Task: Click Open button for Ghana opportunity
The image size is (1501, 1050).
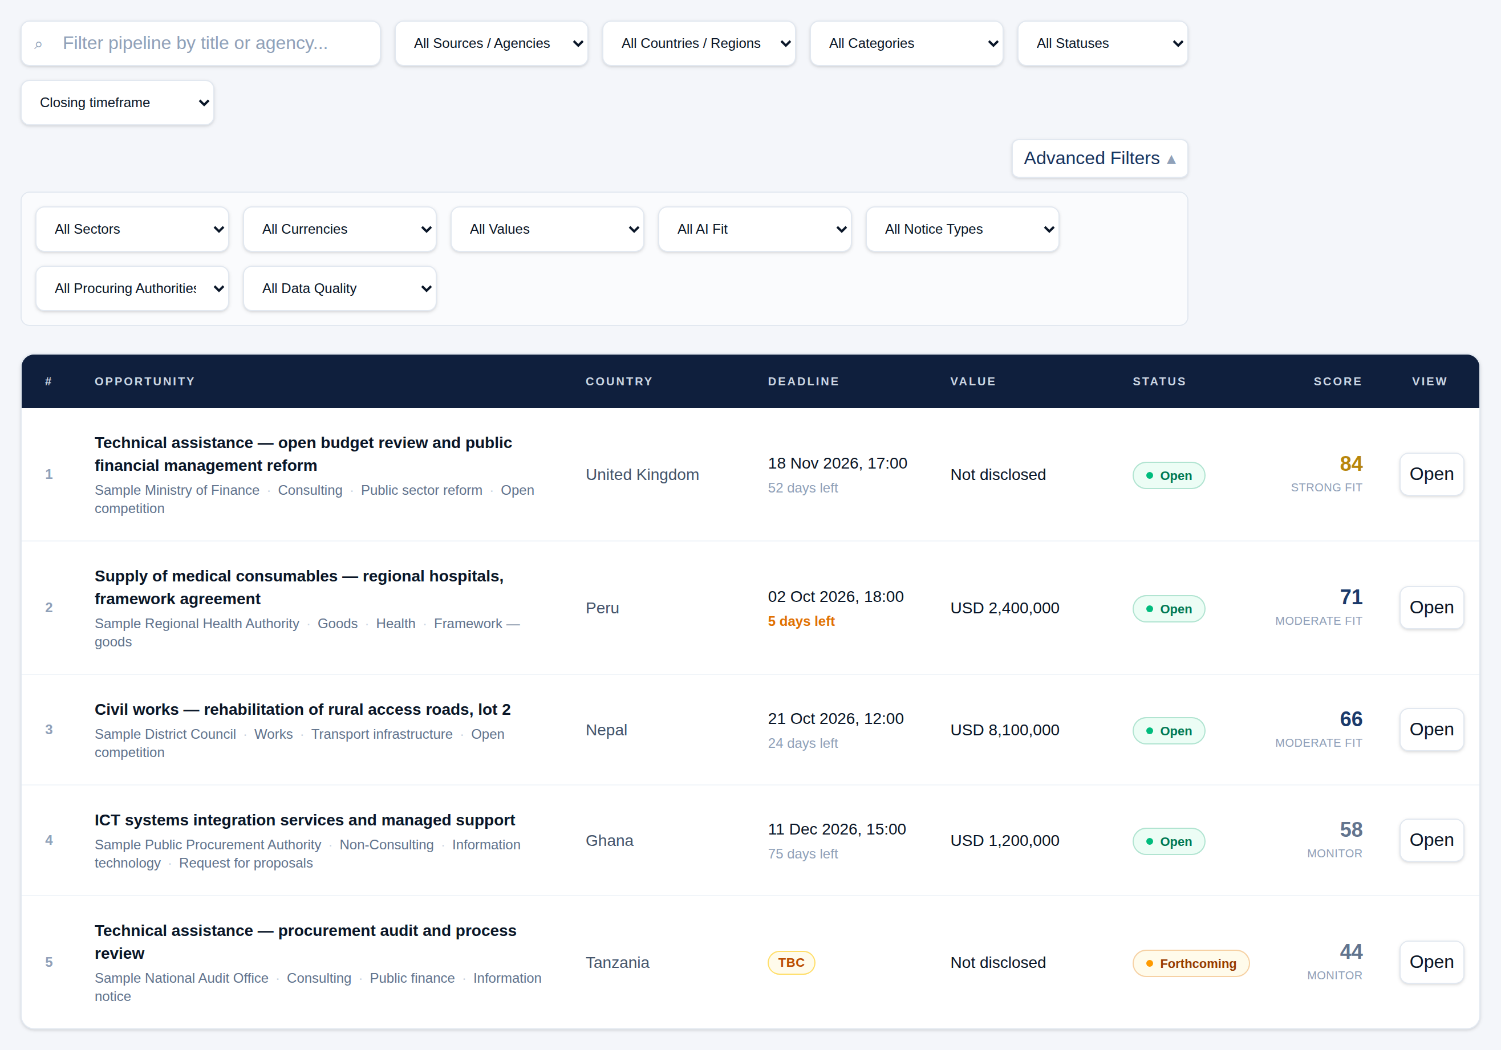Action: click(x=1431, y=840)
